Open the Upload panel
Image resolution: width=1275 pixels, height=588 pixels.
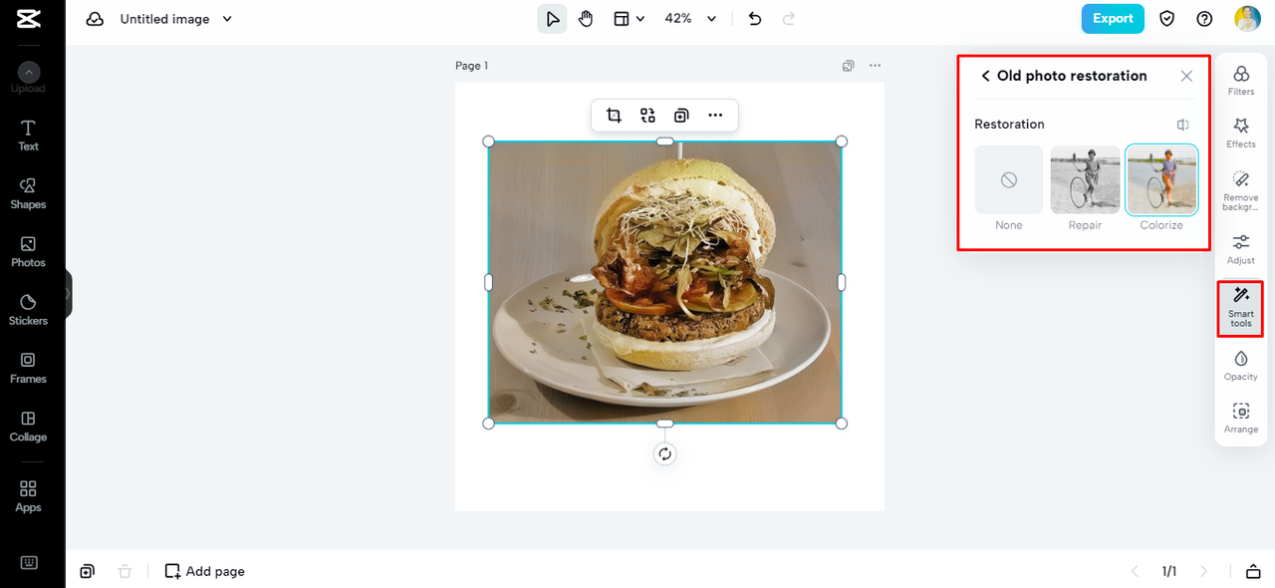[x=28, y=78]
